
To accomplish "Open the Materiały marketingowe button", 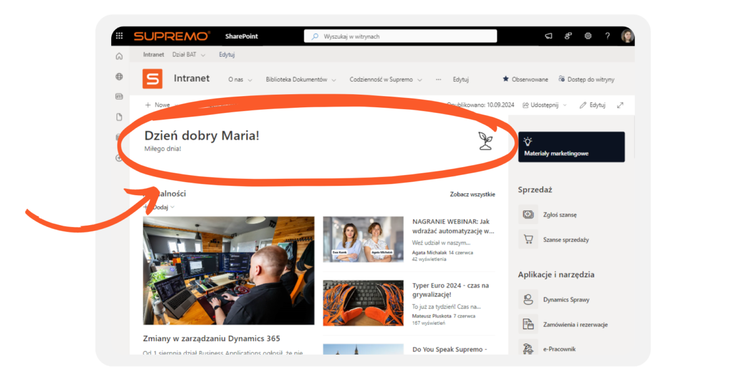I will coord(571,147).
